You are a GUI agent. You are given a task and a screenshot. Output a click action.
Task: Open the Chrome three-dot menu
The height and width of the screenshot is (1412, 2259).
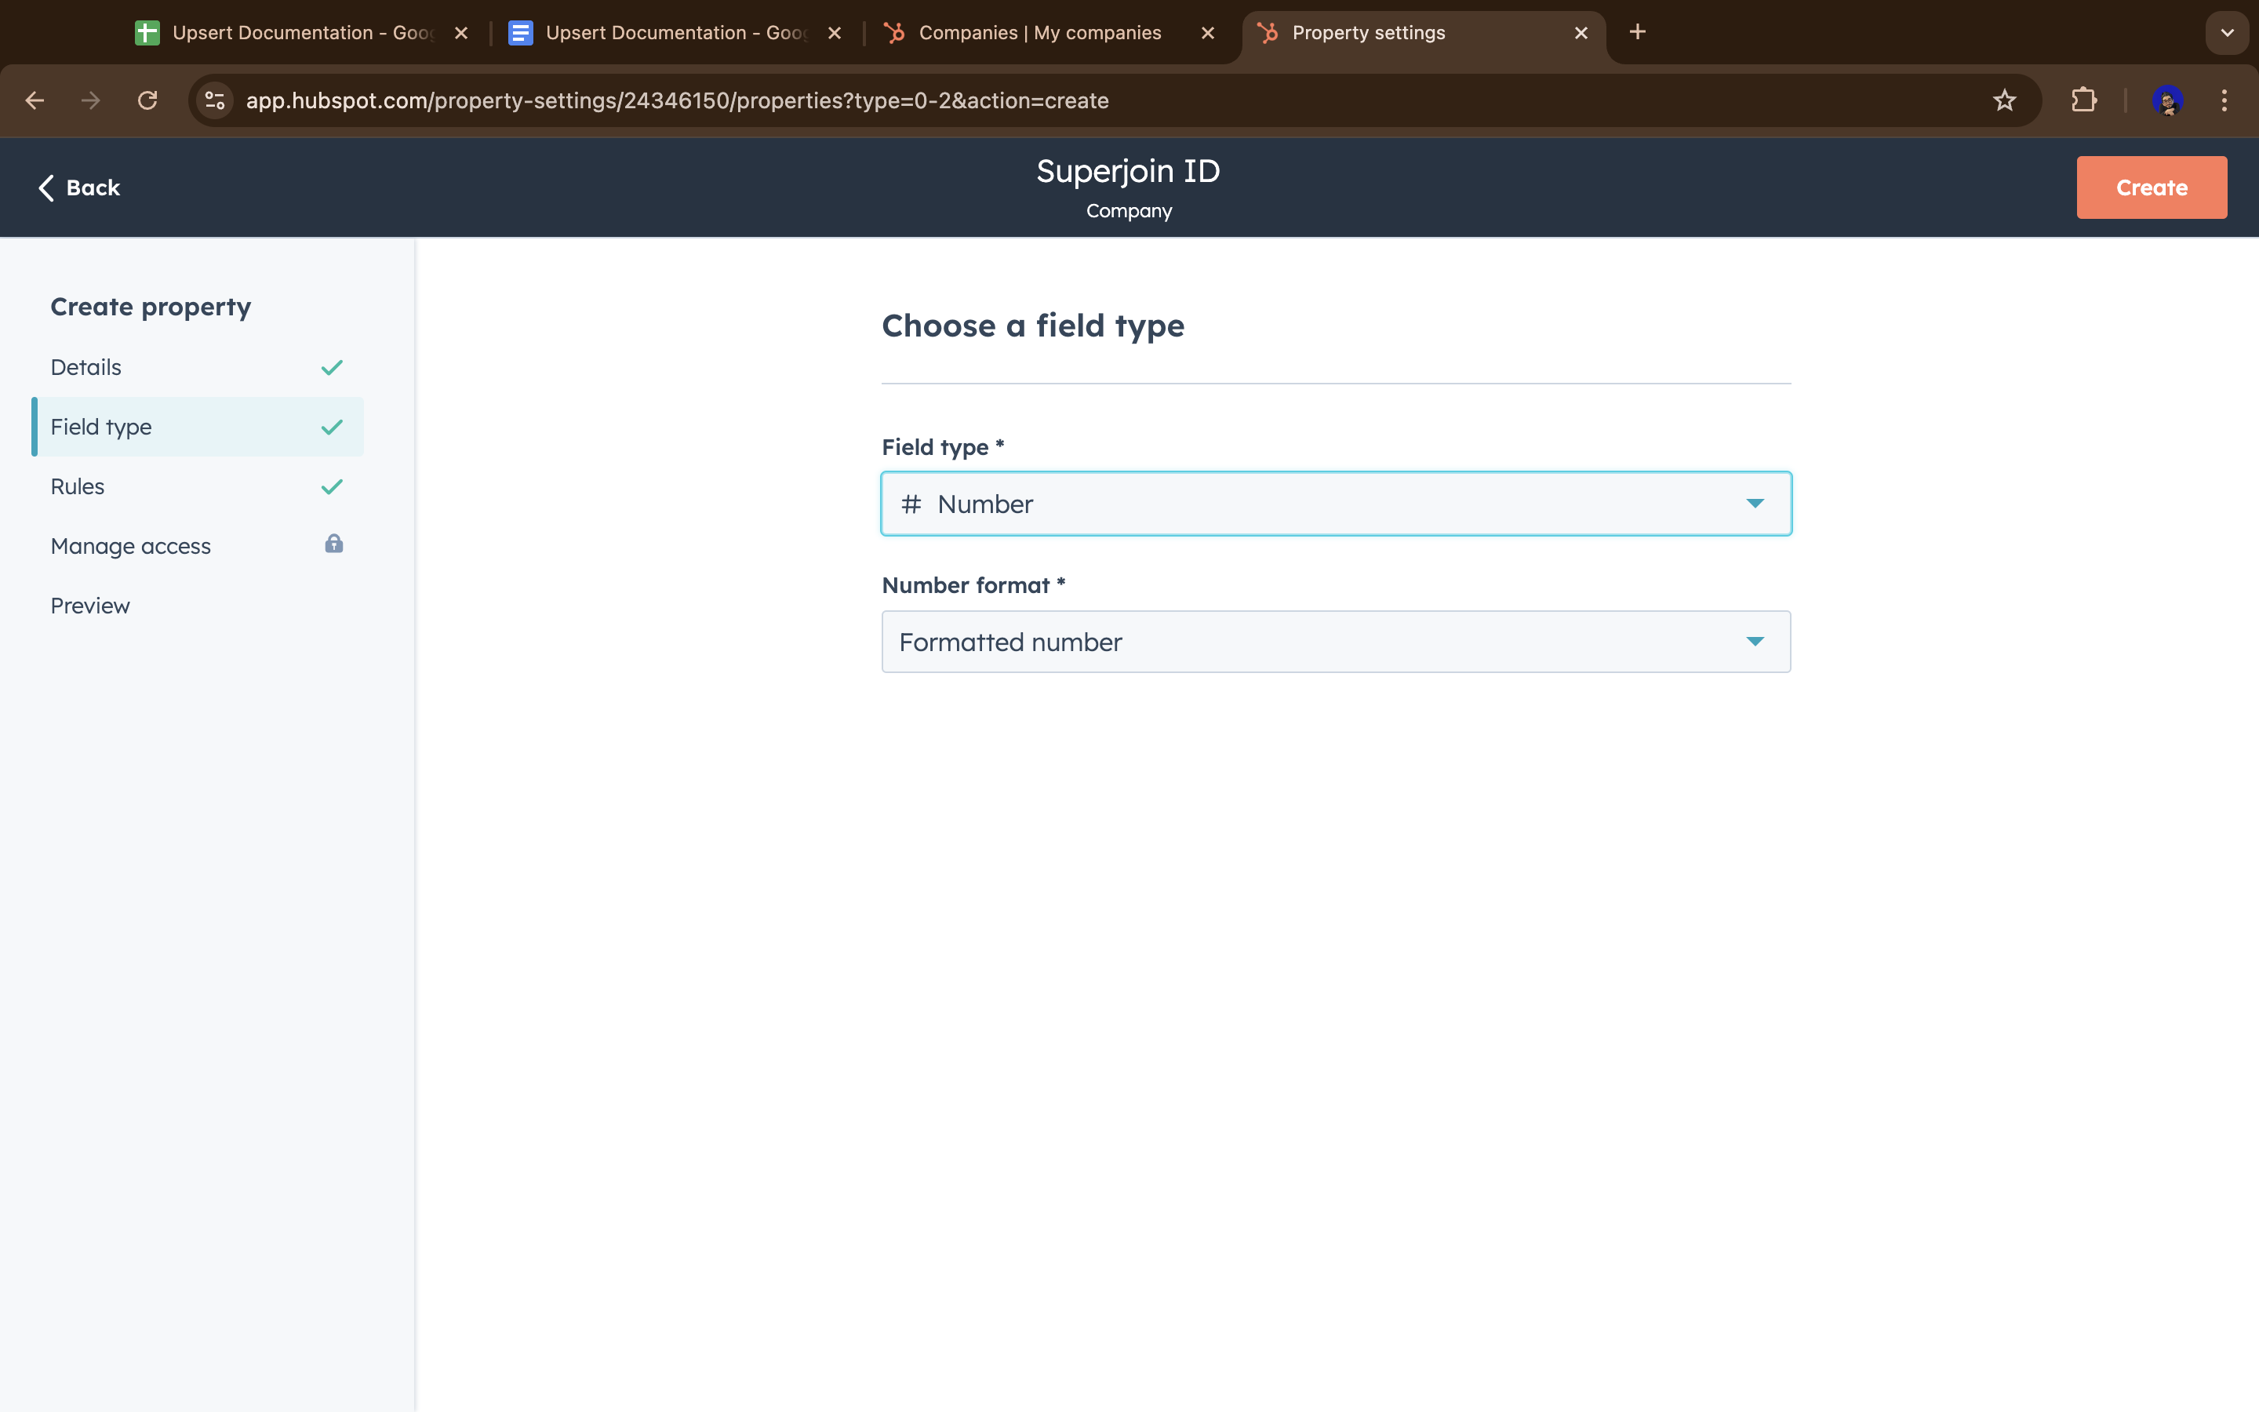2224,100
